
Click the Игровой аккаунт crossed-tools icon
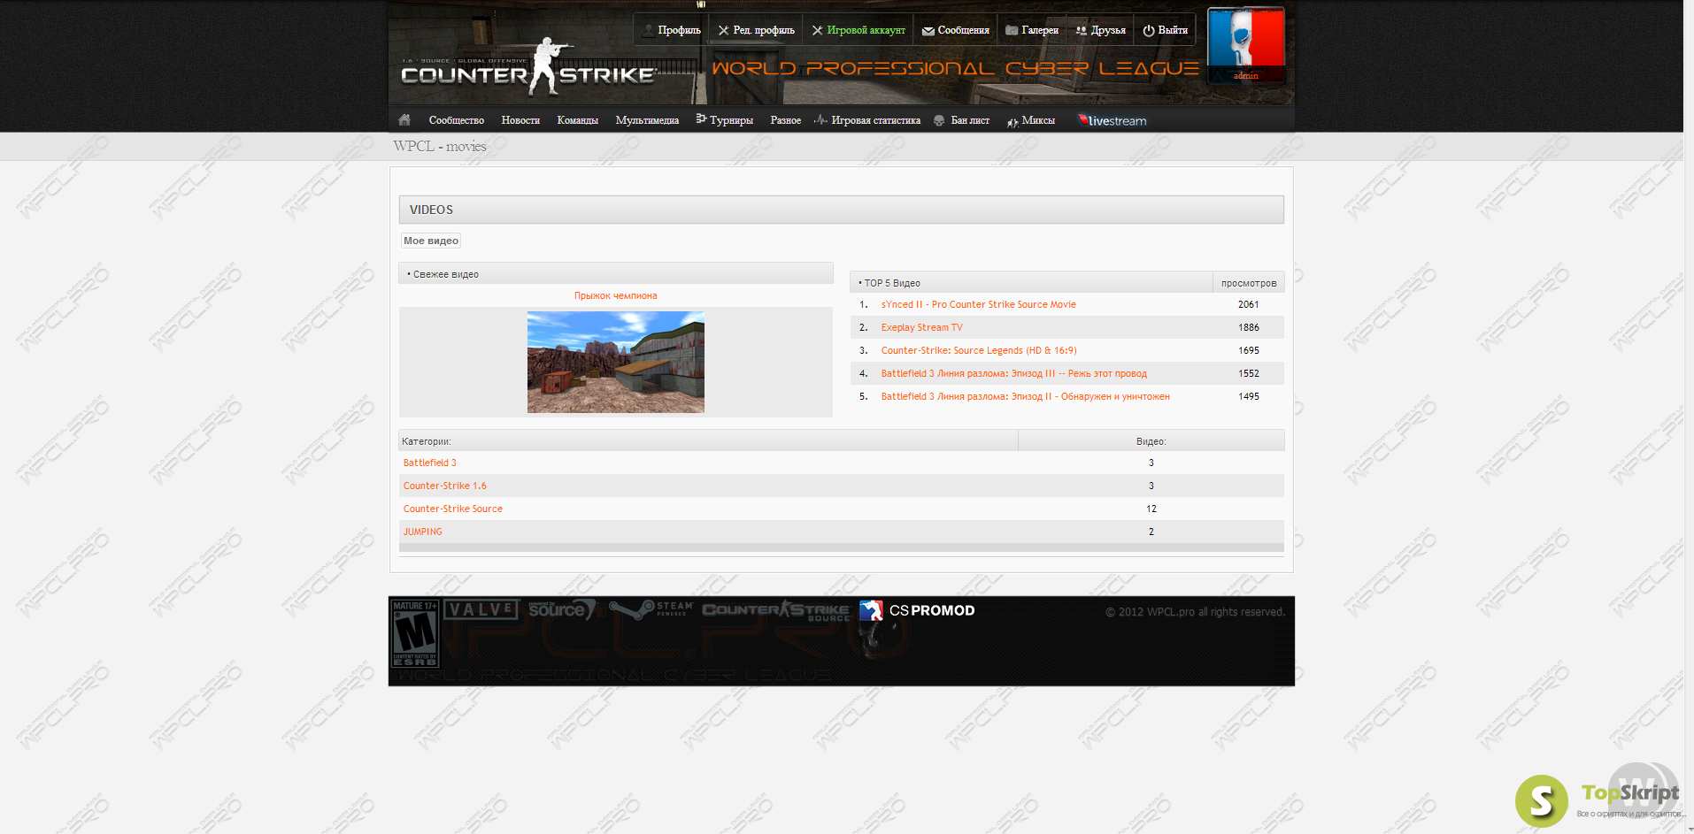[x=817, y=30]
